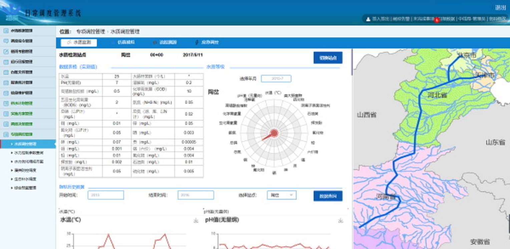Collapse the 专项调控管理 sidebar section
Viewport: 510px width, 249px height.
[x=21, y=135]
